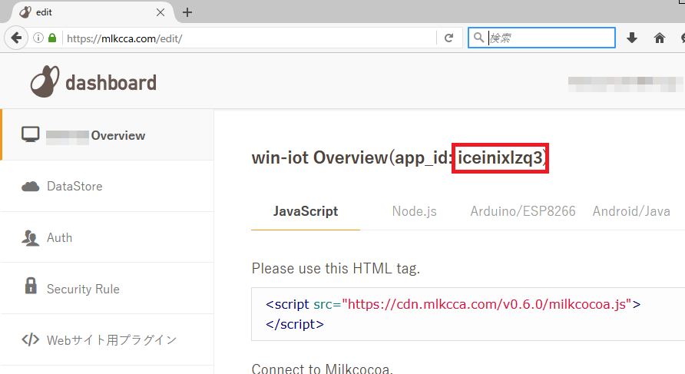Click 'Please use this HTML tag.' text
Viewport: 685px width, 374px height.
tap(336, 268)
